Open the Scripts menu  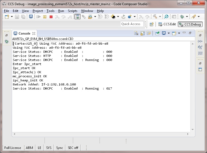(72, 11)
